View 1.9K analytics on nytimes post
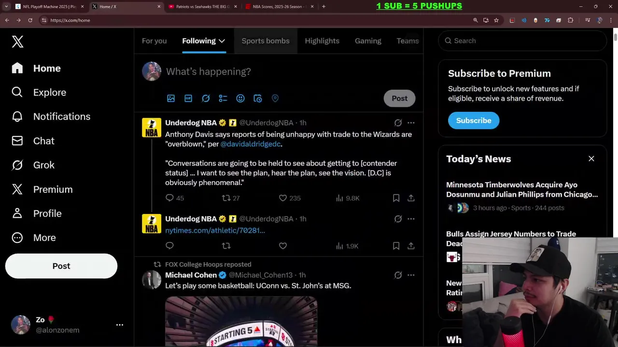The width and height of the screenshot is (618, 347). click(x=347, y=246)
